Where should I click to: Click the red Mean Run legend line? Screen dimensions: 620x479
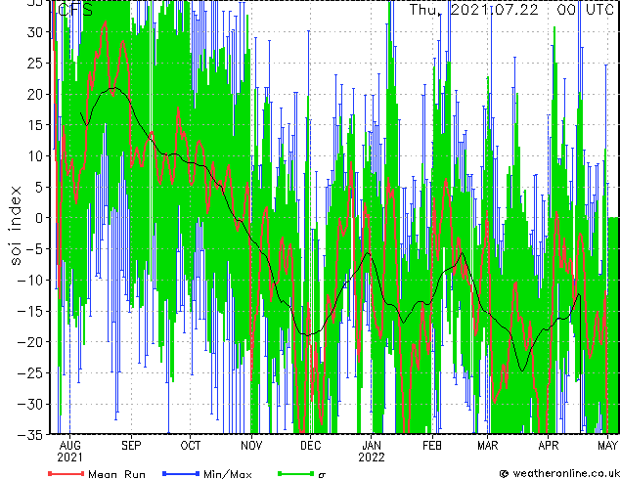click(x=66, y=473)
